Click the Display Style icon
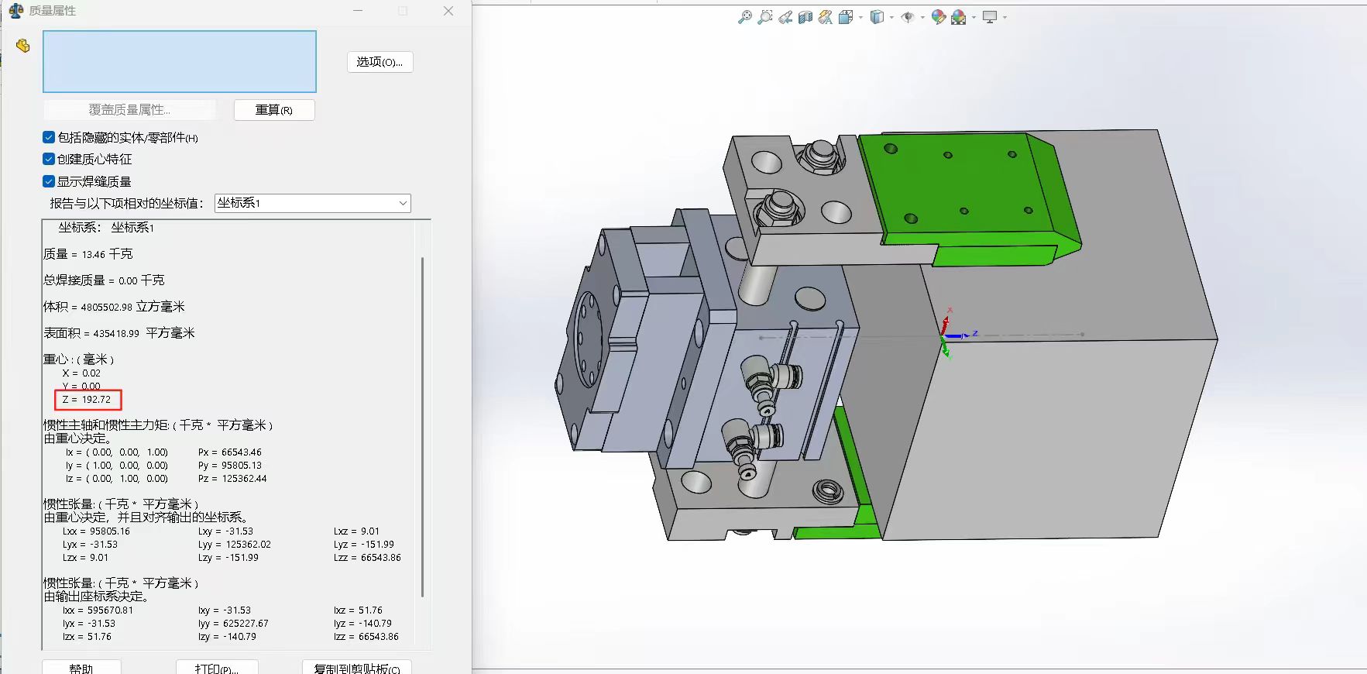1367x674 pixels. point(877,17)
